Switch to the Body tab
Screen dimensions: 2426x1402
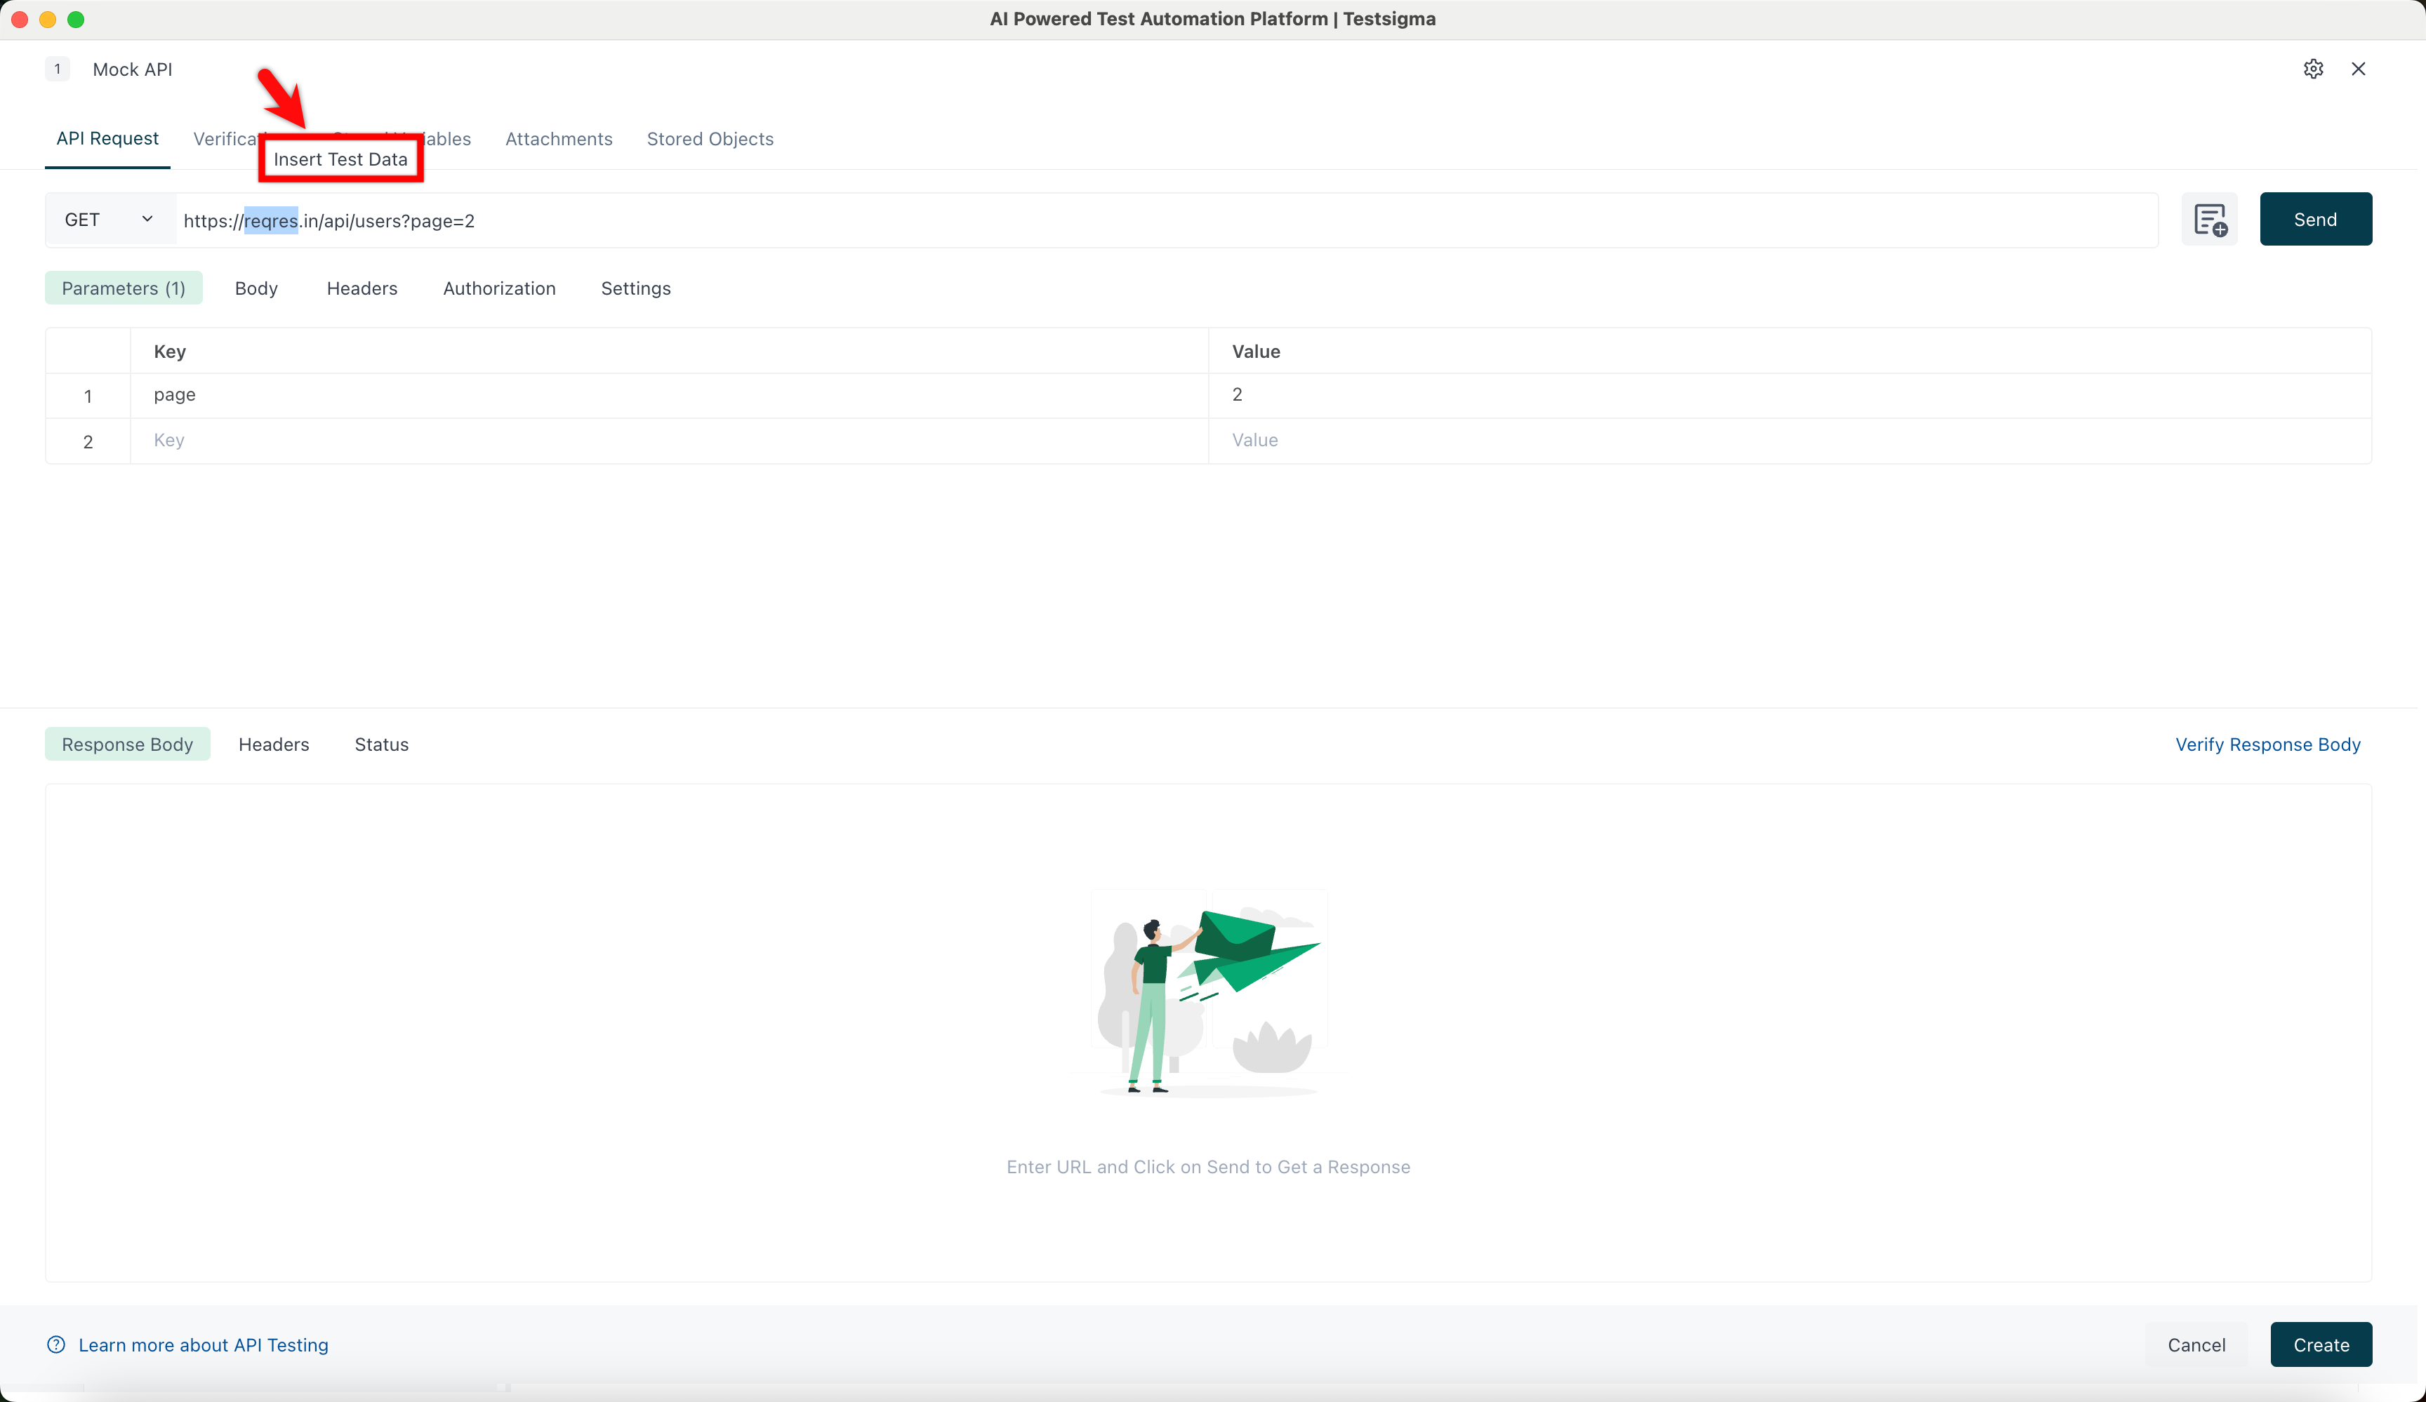pos(256,288)
